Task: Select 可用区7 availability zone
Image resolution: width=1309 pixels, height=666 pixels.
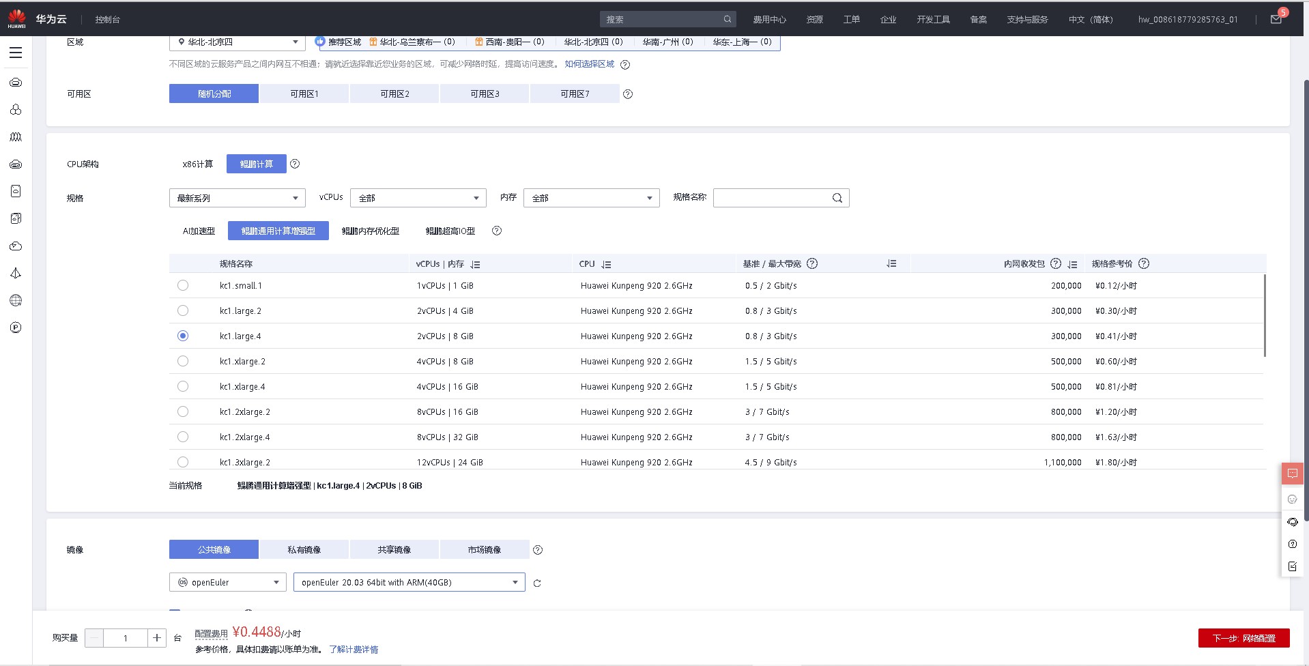Action: tap(575, 93)
